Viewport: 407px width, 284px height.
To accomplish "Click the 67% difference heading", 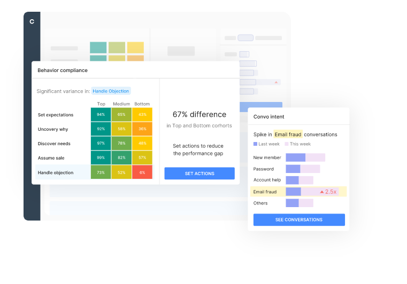I will (199, 114).
